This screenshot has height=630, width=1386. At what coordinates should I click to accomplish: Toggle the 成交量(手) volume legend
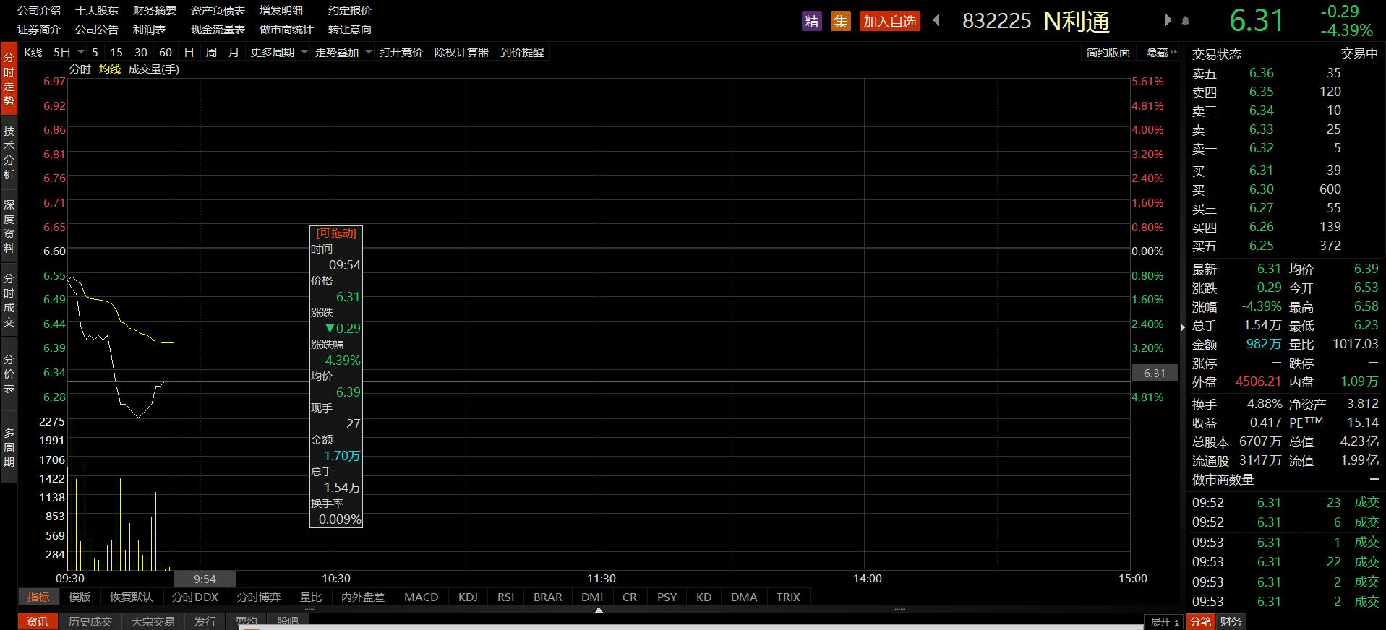tap(153, 69)
